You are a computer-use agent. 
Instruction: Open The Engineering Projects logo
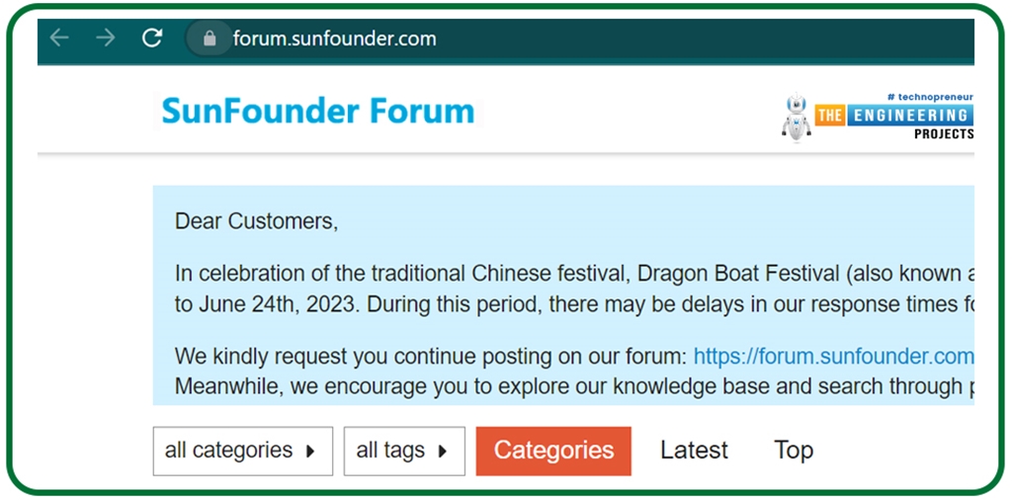pyautogui.click(x=893, y=119)
